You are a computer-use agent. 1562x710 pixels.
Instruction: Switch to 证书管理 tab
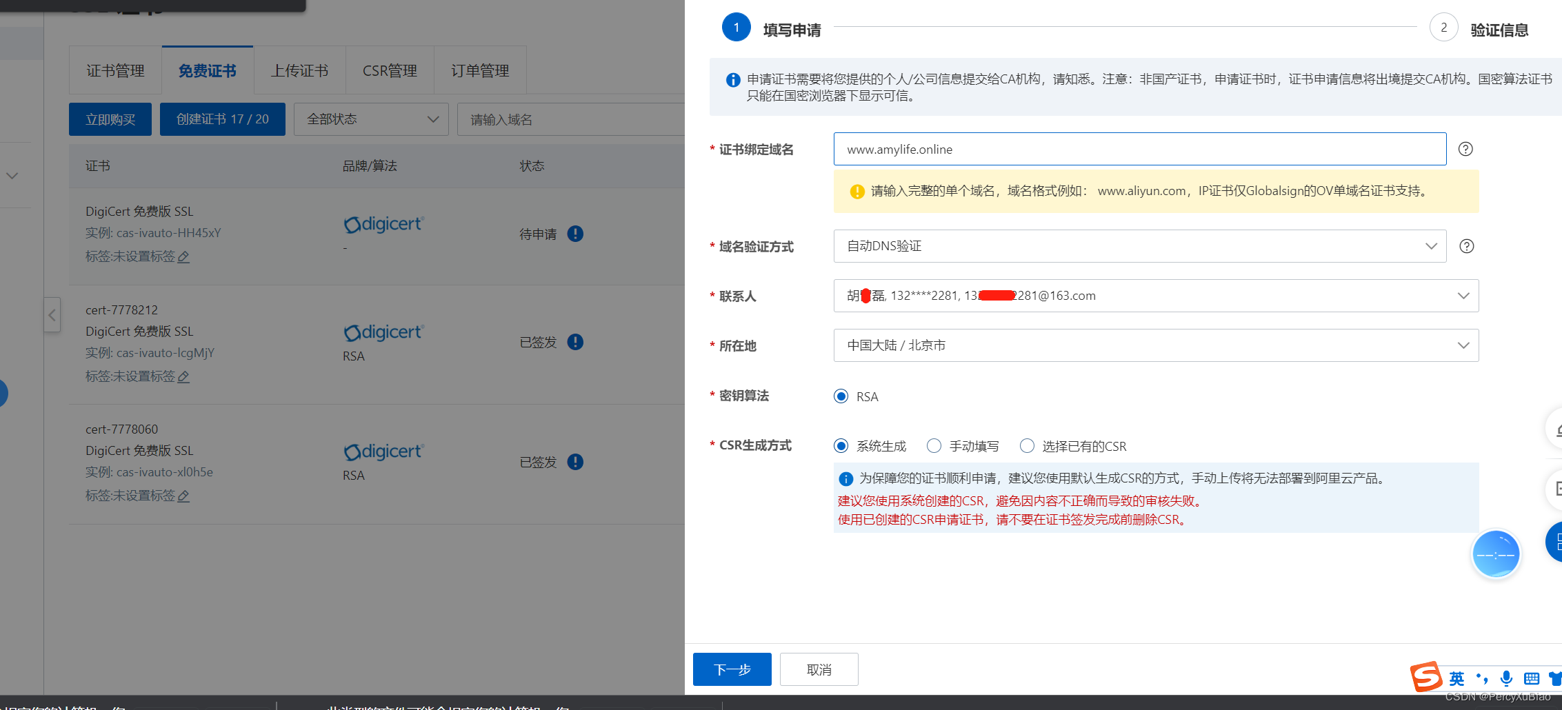(x=115, y=70)
